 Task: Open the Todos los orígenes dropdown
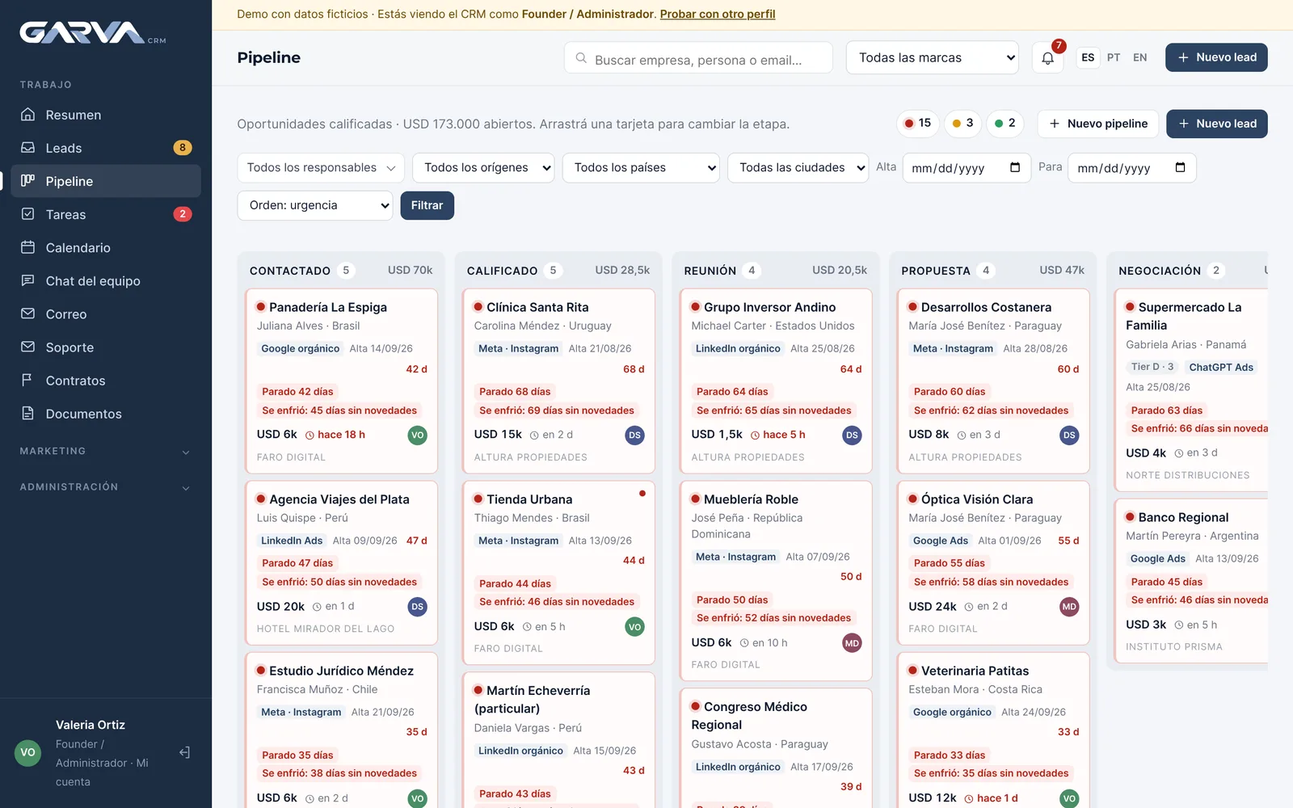483,167
